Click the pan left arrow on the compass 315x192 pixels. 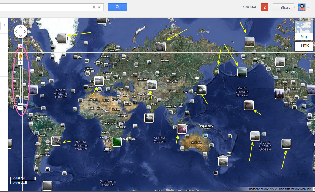tap(15, 31)
